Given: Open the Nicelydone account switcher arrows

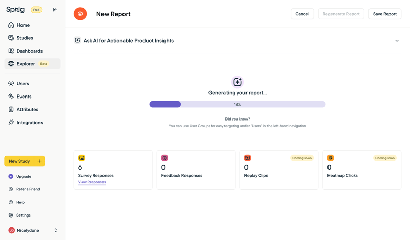Looking at the screenshot, I should (56, 230).
